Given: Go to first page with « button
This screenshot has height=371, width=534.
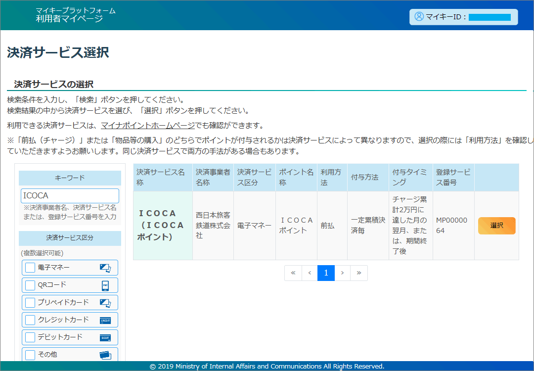Looking at the screenshot, I should pos(293,273).
